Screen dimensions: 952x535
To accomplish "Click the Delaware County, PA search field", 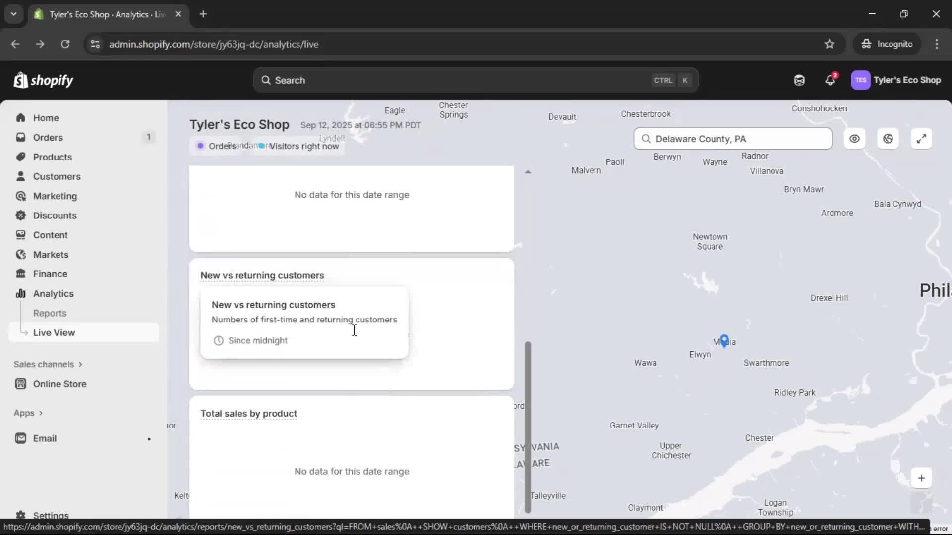I will point(733,139).
